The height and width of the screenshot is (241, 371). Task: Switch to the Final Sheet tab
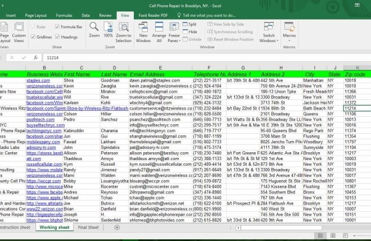tap(88, 228)
